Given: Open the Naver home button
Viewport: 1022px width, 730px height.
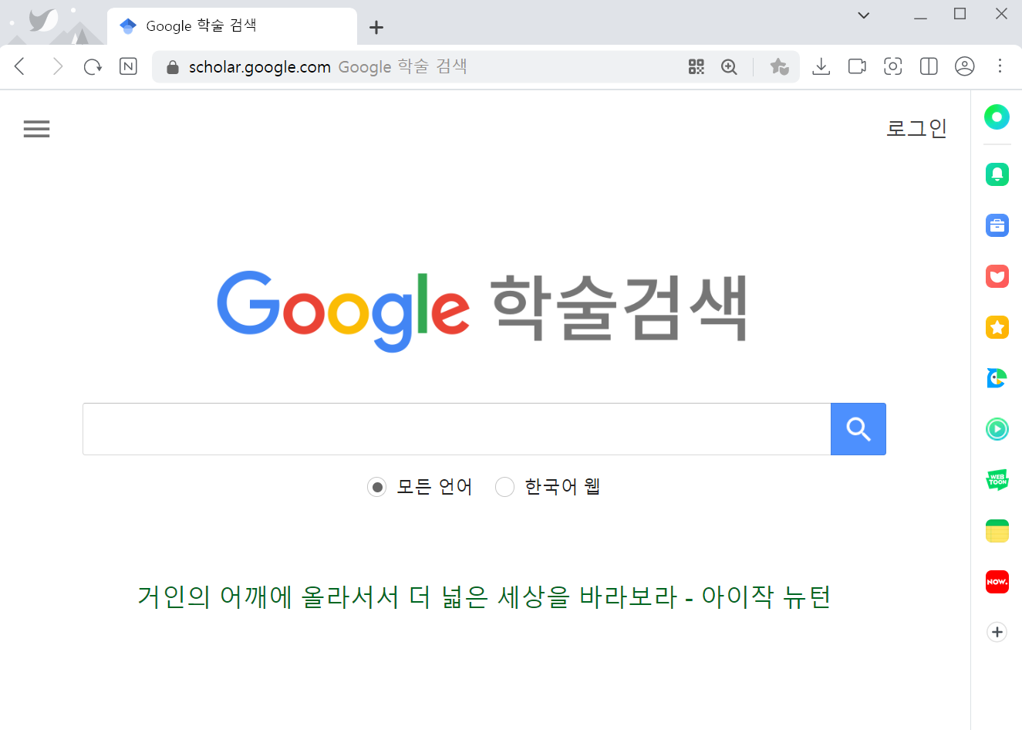Looking at the screenshot, I should point(129,66).
